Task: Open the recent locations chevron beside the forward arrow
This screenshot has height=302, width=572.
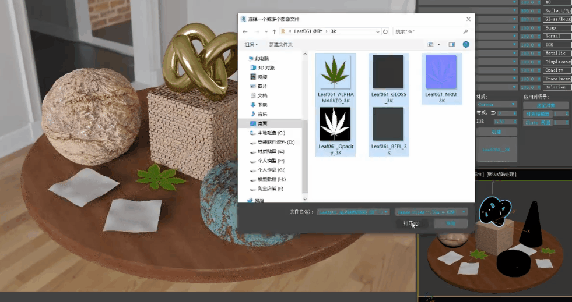Action: 266,31
